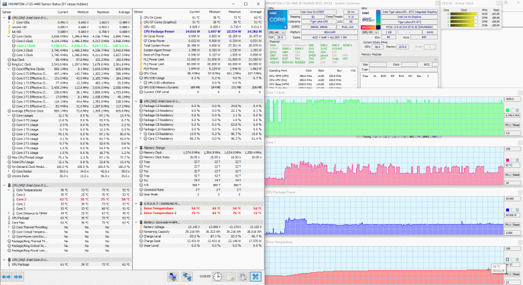
Task: Collapse the Core Temperatures row
Action: point(9,190)
